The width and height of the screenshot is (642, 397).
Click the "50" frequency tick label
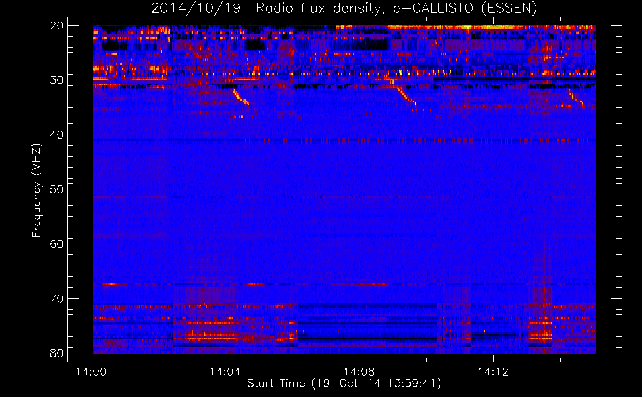(57, 189)
